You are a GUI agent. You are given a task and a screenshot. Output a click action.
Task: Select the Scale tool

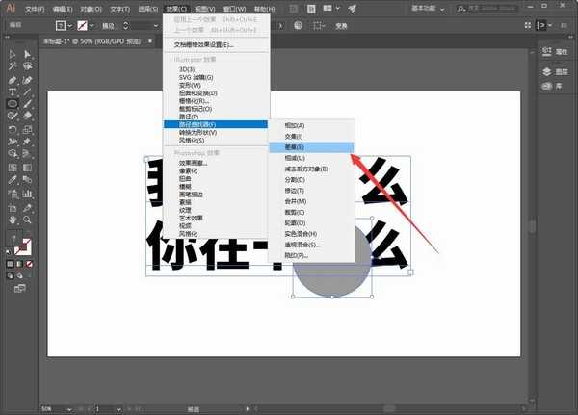click(x=27, y=130)
